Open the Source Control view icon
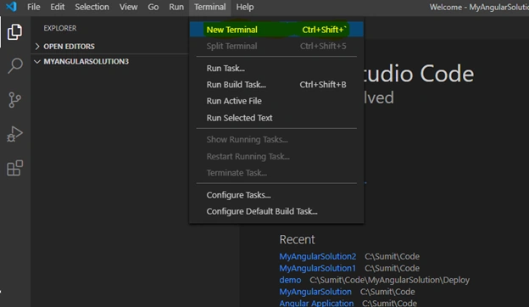Screen dimensions: 529x307 click(x=15, y=100)
